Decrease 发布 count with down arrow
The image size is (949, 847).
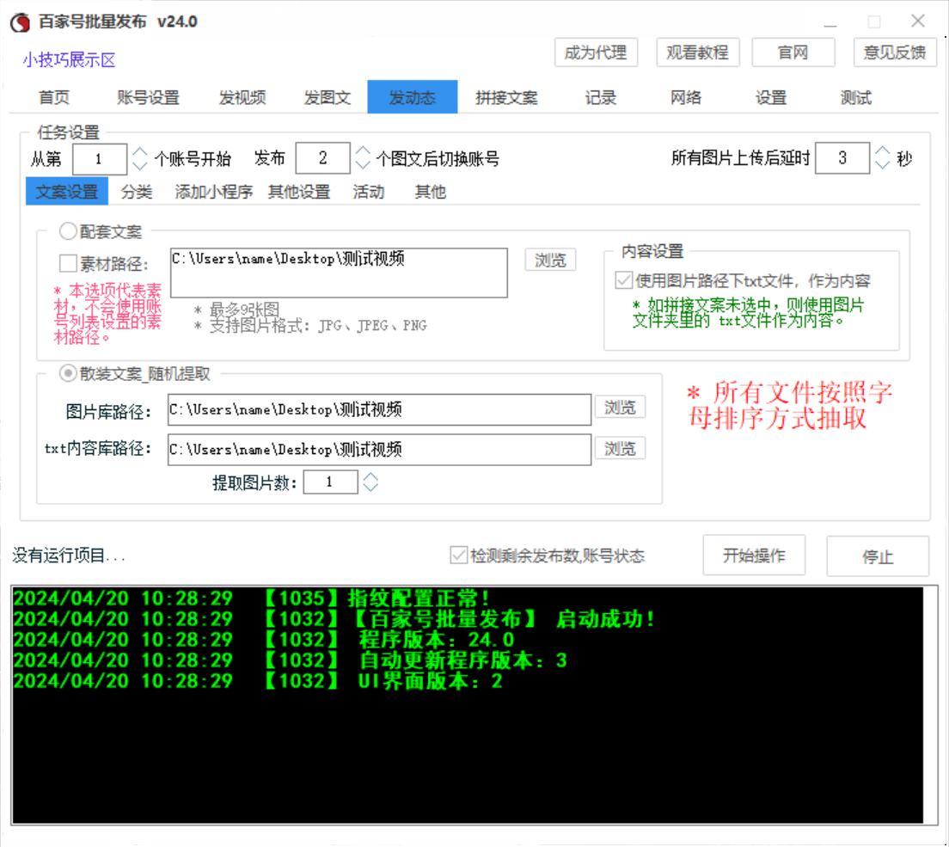tap(363, 165)
